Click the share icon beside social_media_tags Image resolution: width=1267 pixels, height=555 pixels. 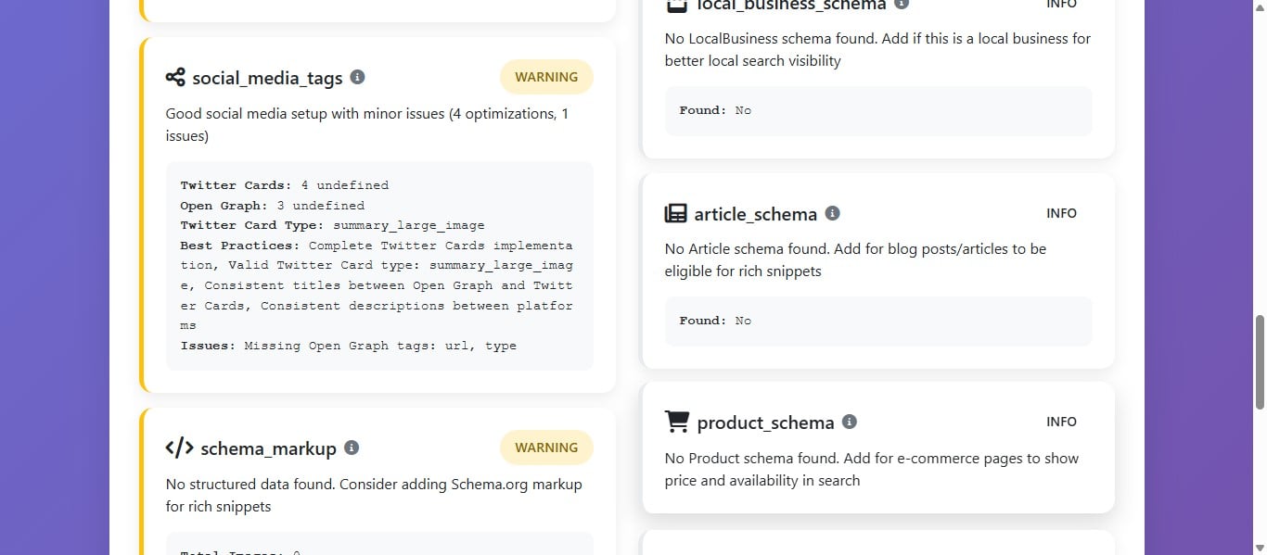pos(175,78)
